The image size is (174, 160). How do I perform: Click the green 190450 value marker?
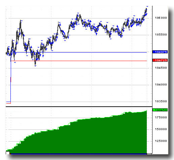[160, 110]
